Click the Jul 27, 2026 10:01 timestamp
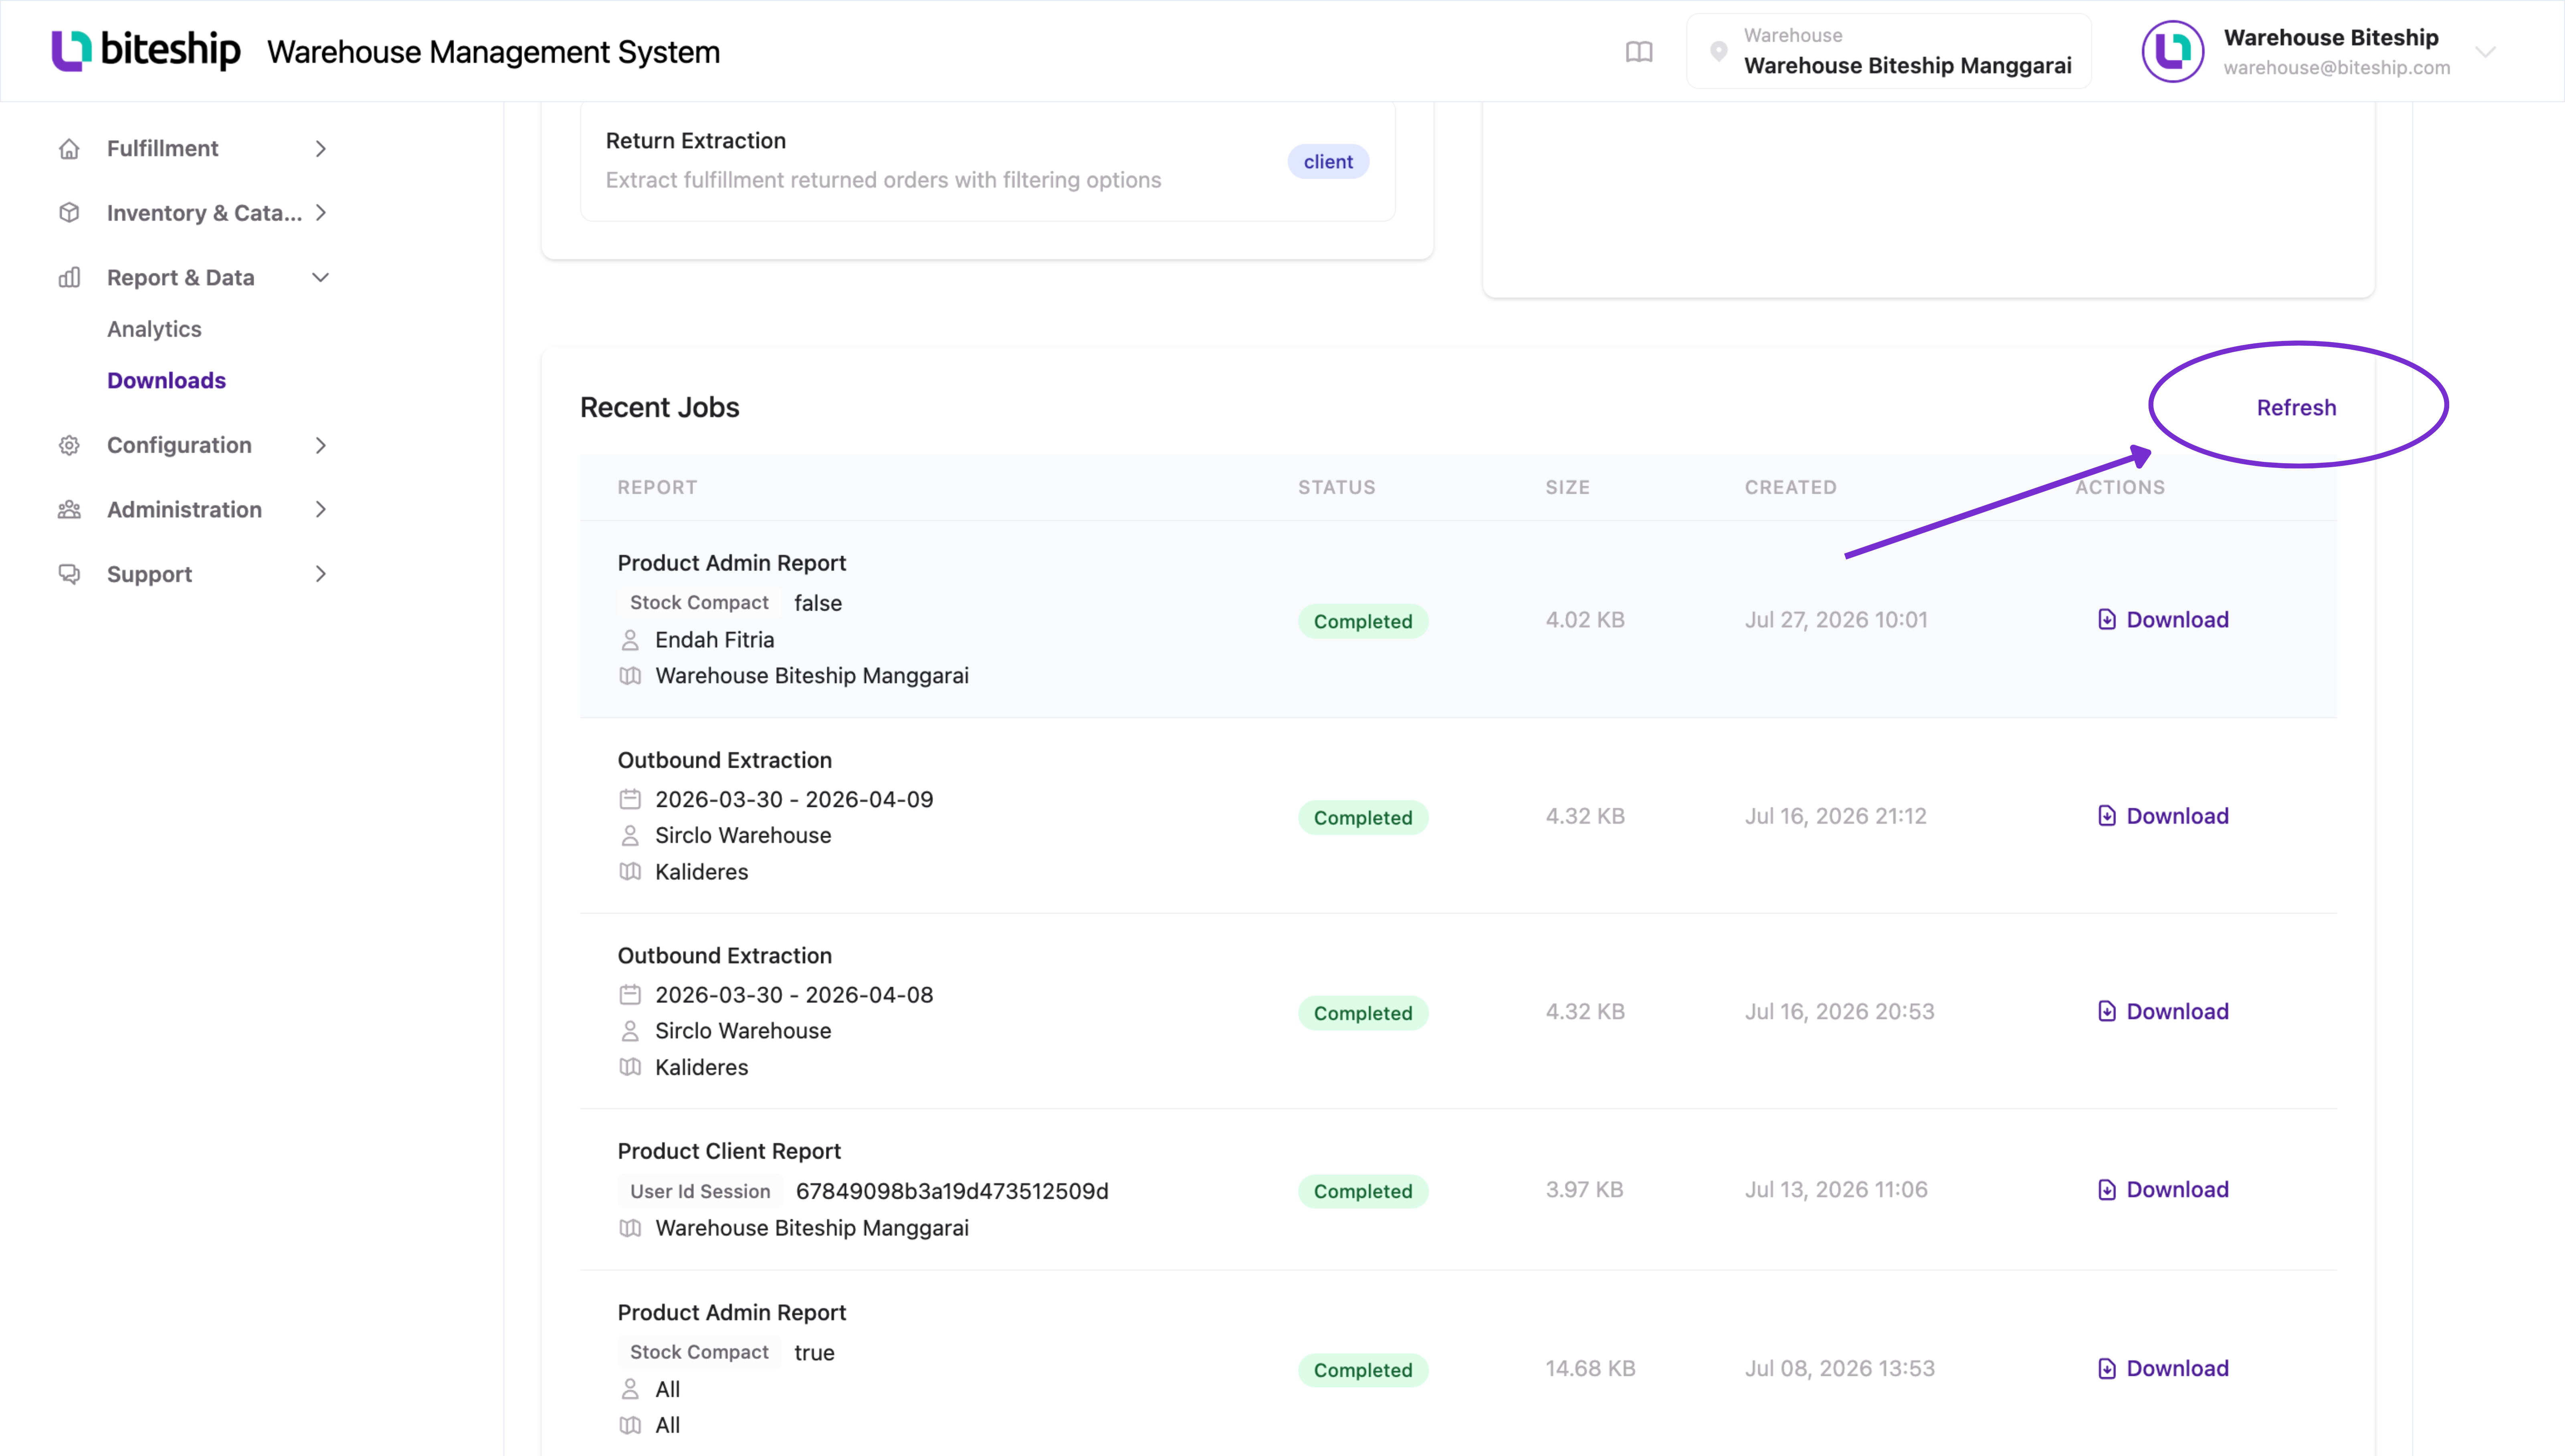 click(x=1836, y=620)
